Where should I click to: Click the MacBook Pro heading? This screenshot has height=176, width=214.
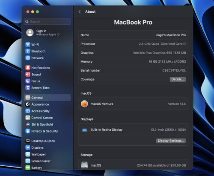coord(133,22)
